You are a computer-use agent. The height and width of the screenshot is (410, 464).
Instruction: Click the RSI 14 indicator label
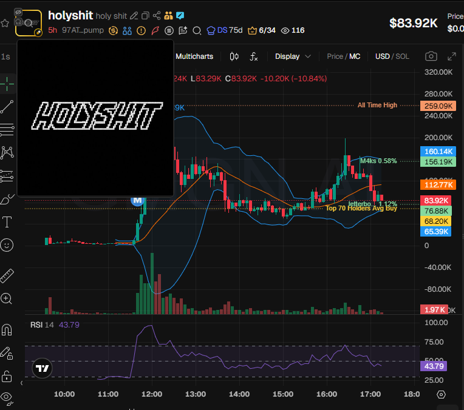[42, 325]
